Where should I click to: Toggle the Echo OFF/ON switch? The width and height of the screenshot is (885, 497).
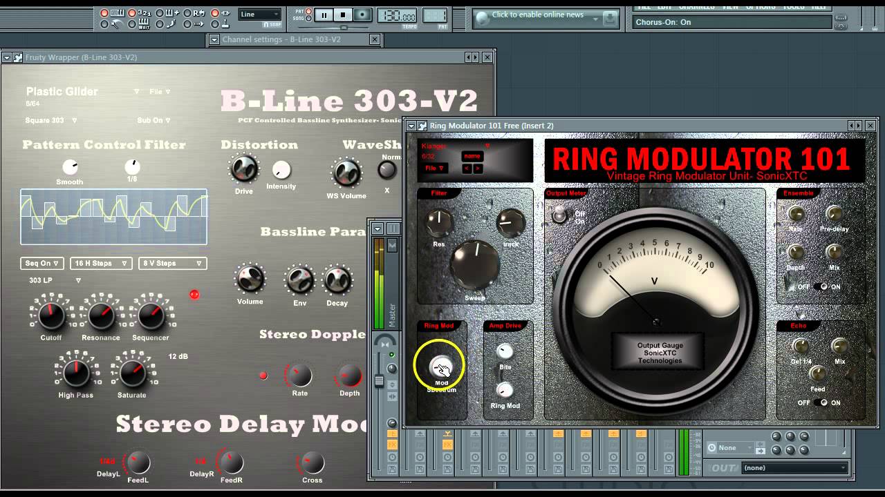[821, 402]
